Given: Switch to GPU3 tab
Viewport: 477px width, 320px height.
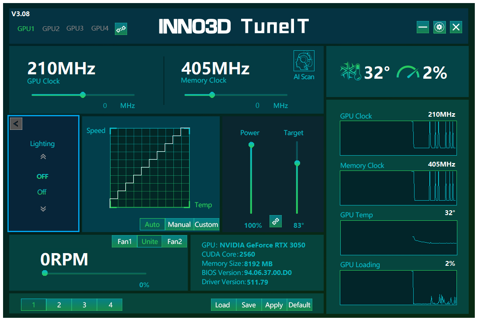Looking at the screenshot, I should point(75,28).
